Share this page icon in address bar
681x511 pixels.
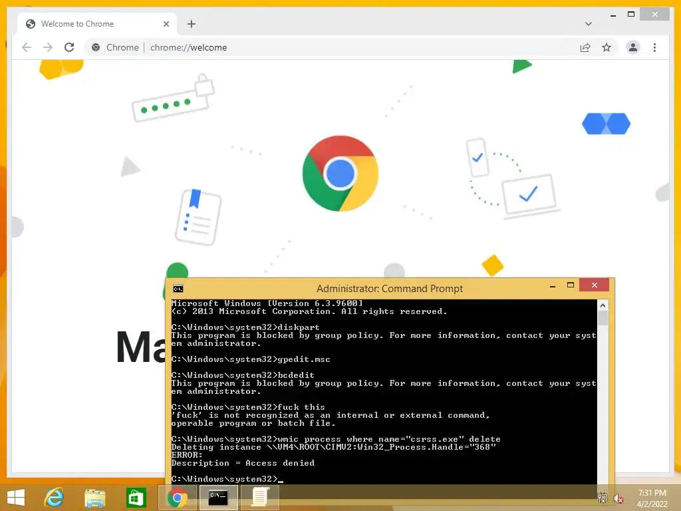click(585, 47)
